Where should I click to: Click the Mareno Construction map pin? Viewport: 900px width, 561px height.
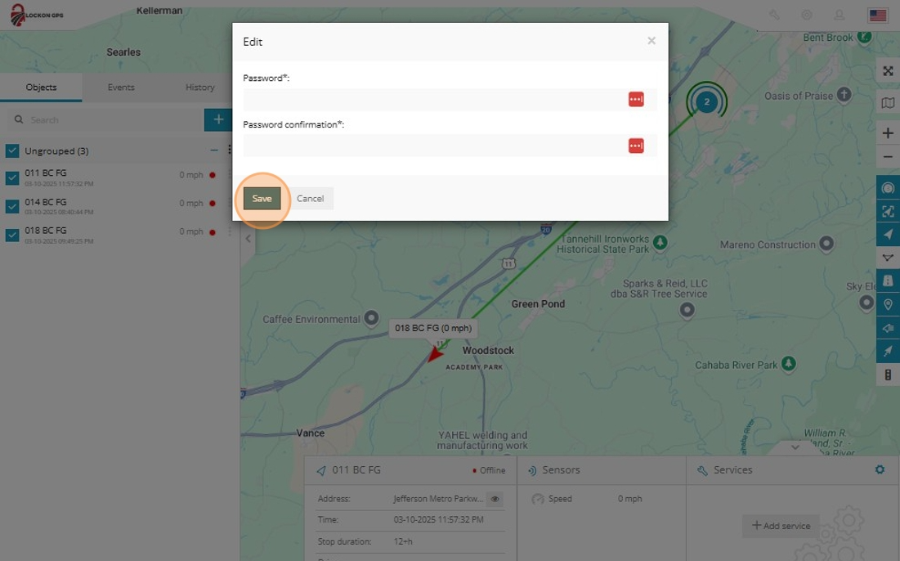pos(826,244)
